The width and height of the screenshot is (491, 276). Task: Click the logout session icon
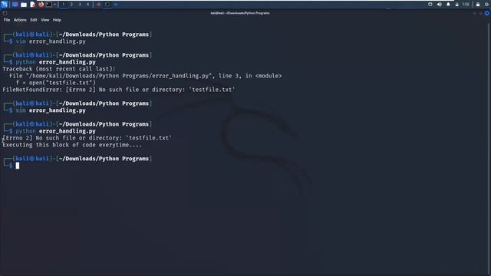[487, 5]
